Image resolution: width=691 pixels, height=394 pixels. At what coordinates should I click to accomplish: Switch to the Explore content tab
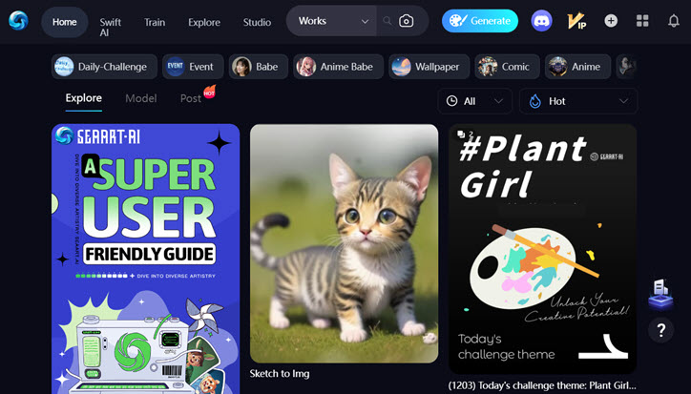tap(84, 98)
